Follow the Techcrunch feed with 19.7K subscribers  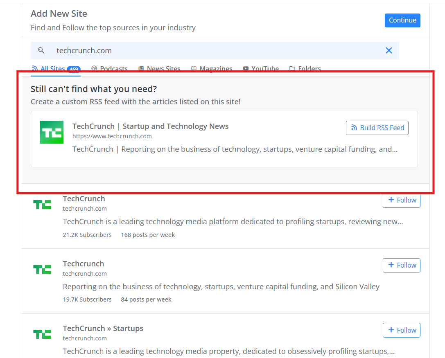401,265
